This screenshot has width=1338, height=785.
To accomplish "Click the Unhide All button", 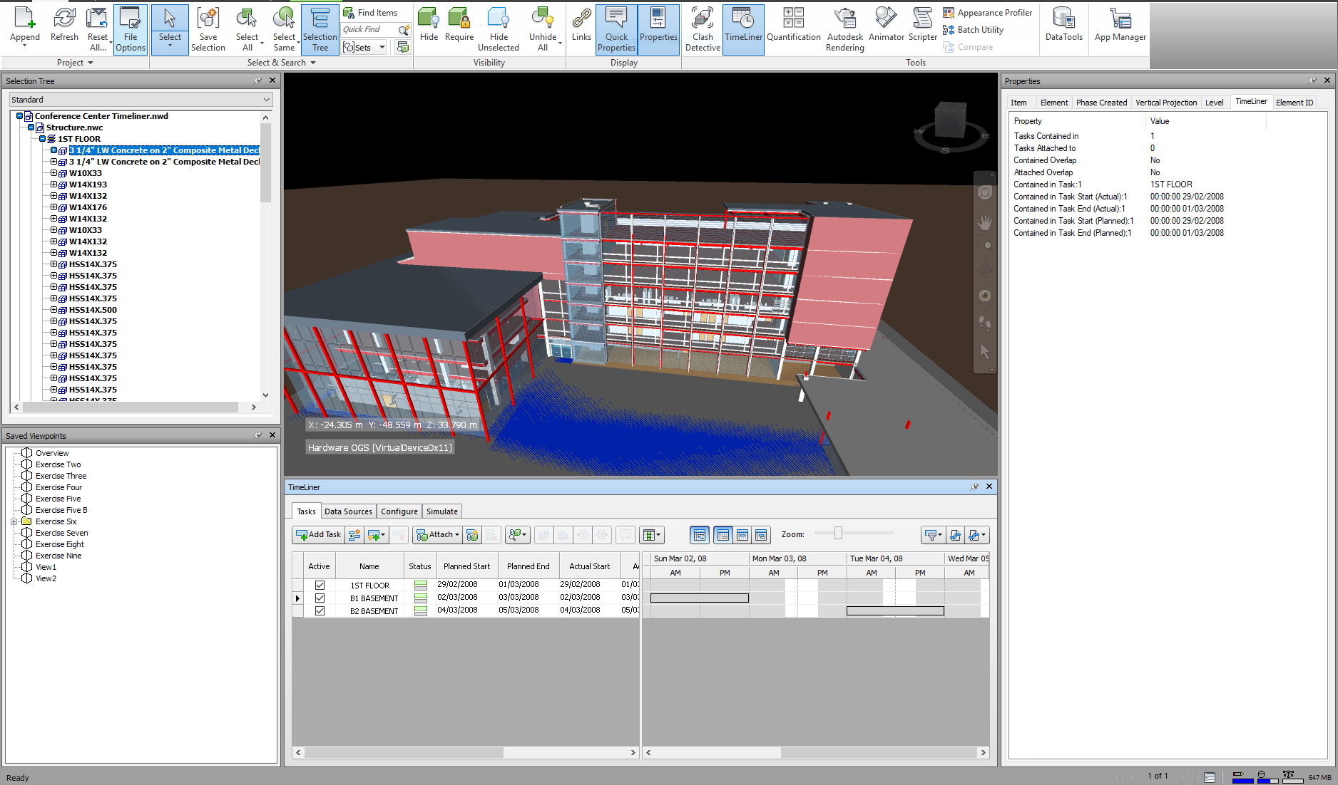I will pos(543,28).
